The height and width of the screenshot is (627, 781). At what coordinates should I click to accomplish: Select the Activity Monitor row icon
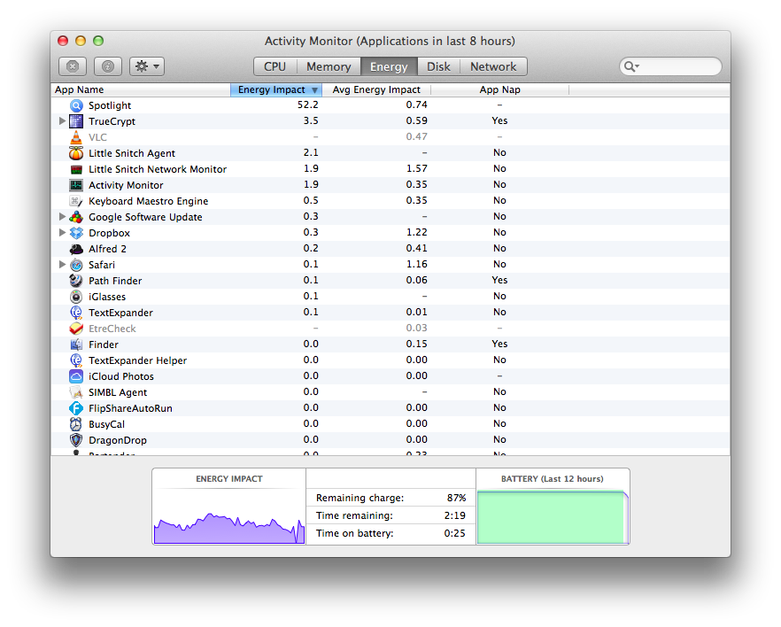(x=76, y=185)
